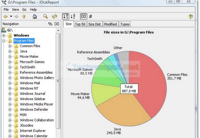Select Windows Collaboration folder
The width and height of the screenshot is (200, 138).
(x=37, y=120)
